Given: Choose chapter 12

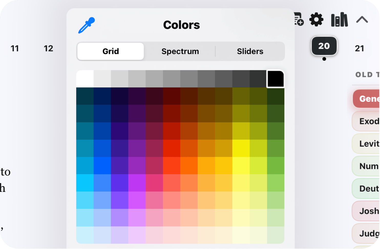Looking at the screenshot, I should click(x=48, y=49).
